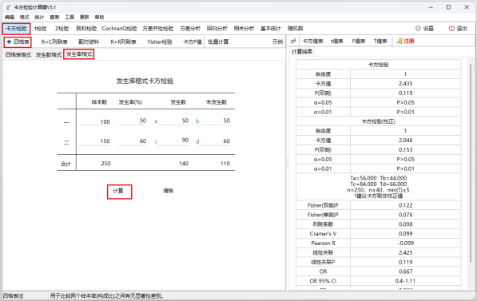Edit row 一 sample size field 100

point(94,121)
